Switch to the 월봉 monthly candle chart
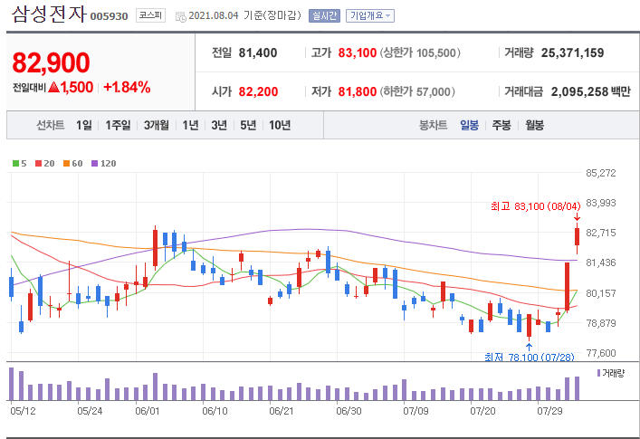 [x=535, y=125]
